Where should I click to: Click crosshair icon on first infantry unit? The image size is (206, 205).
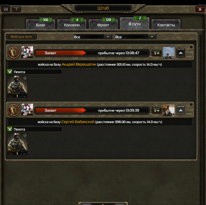25,78
